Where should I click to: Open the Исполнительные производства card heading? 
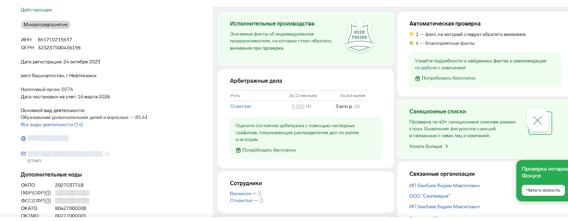tap(272, 24)
